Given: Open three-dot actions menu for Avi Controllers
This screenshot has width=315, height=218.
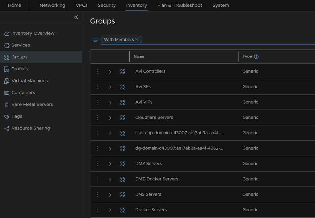Looking at the screenshot, I should [98, 71].
